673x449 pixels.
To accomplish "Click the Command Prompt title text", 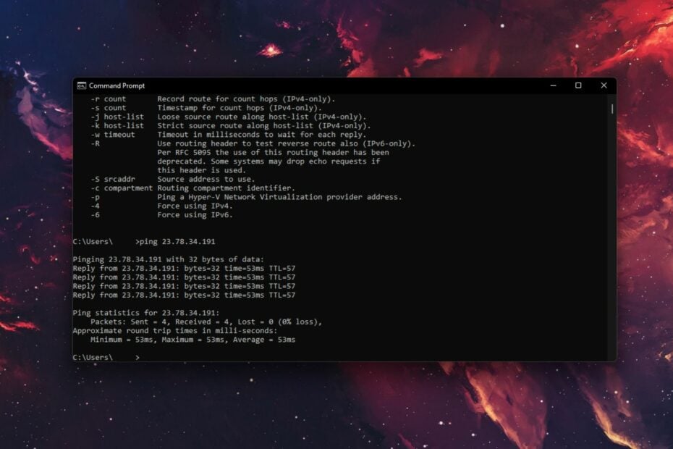I will tap(117, 86).
